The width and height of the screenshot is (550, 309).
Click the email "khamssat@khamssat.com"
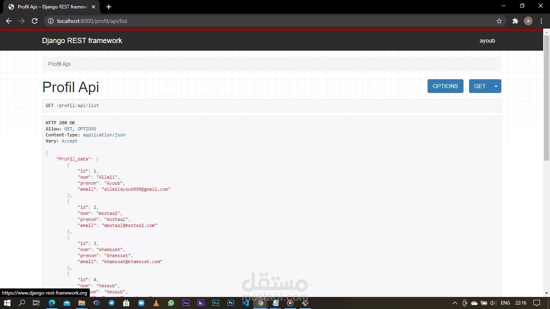[132, 262]
